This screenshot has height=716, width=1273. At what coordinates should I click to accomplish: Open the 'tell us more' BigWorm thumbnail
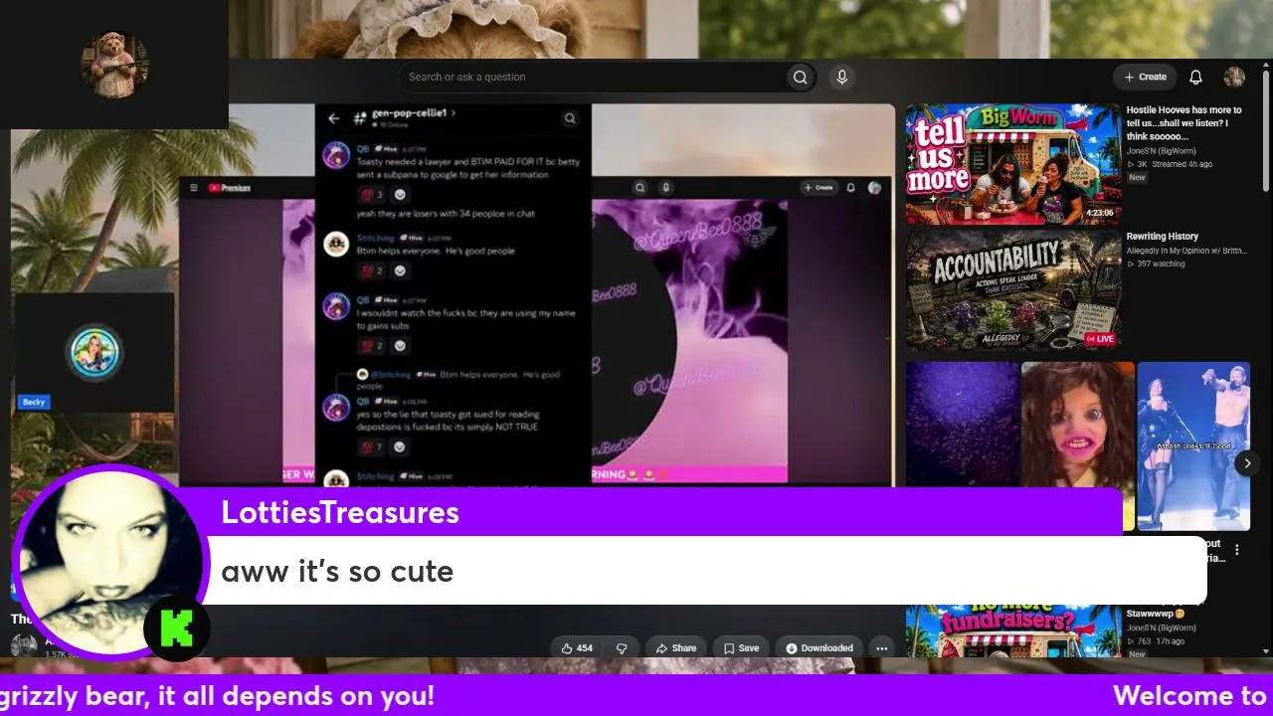(x=1012, y=164)
